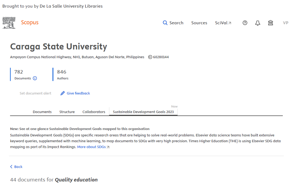Viewport: 291px width, 185px height.
Task: Go Back to the SDG overview
Action: (16, 167)
